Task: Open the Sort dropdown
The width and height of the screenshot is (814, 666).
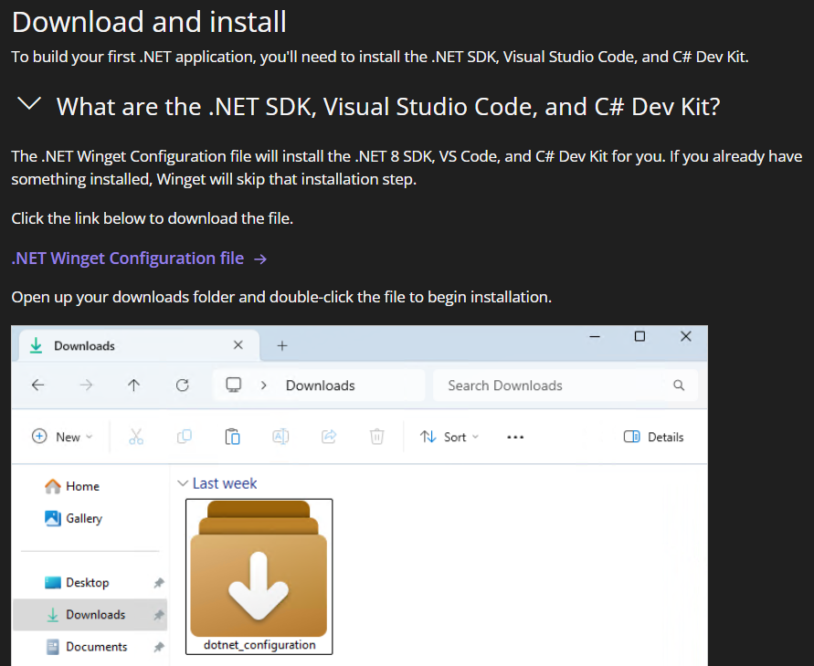Action: (449, 437)
